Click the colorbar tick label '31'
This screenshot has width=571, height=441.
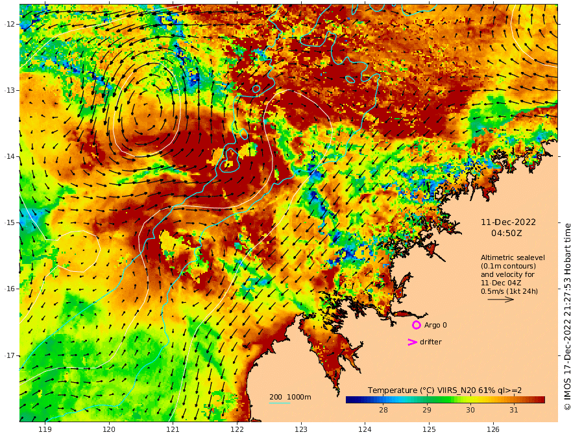coord(513,410)
